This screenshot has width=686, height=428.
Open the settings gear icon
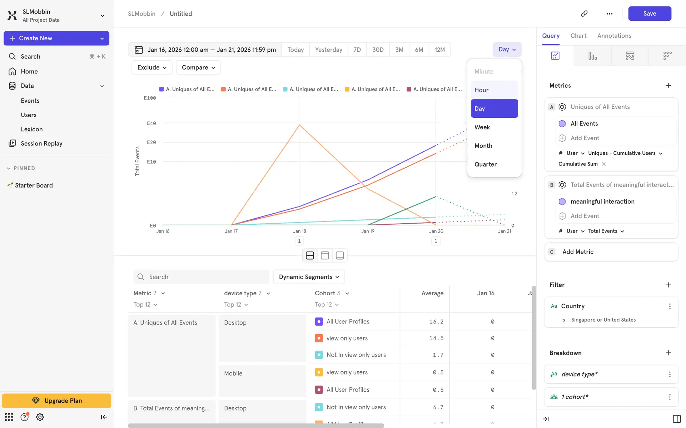[x=40, y=417]
